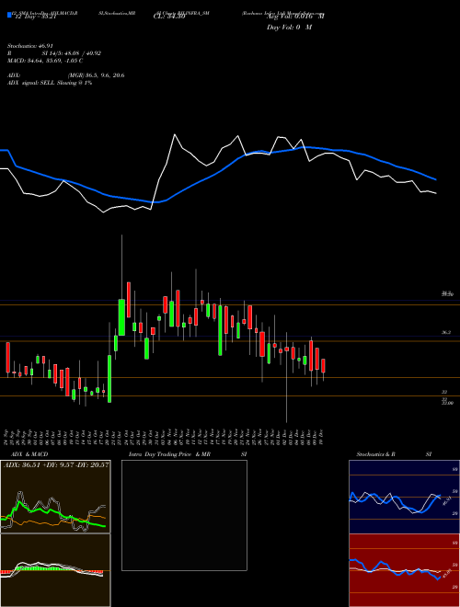Click the 'ADX signal: SELL' text
460x607 pixels.
pyautogui.click(x=31, y=83)
